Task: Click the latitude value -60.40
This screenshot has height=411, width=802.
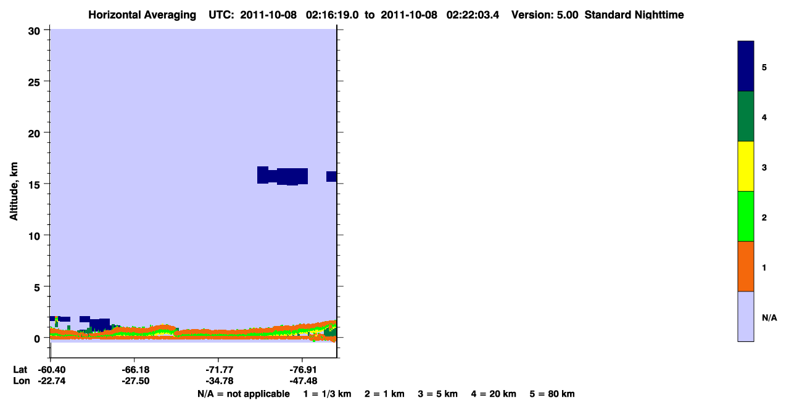Action: pos(51,370)
